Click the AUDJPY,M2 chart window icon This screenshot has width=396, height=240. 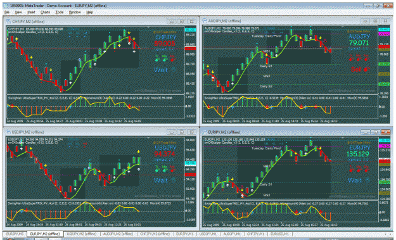pos(205,21)
